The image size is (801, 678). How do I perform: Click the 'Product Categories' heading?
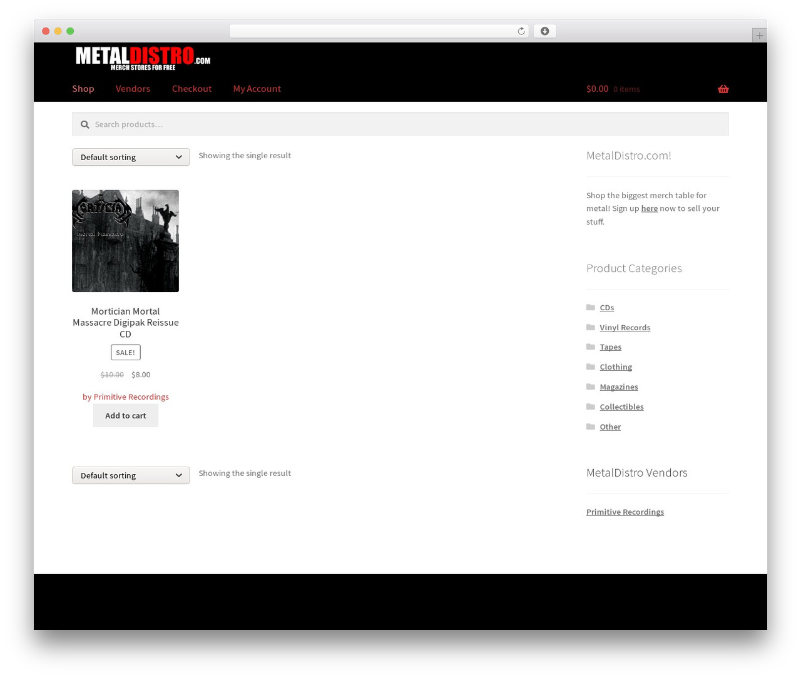pyautogui.click(x=634, y=268)
